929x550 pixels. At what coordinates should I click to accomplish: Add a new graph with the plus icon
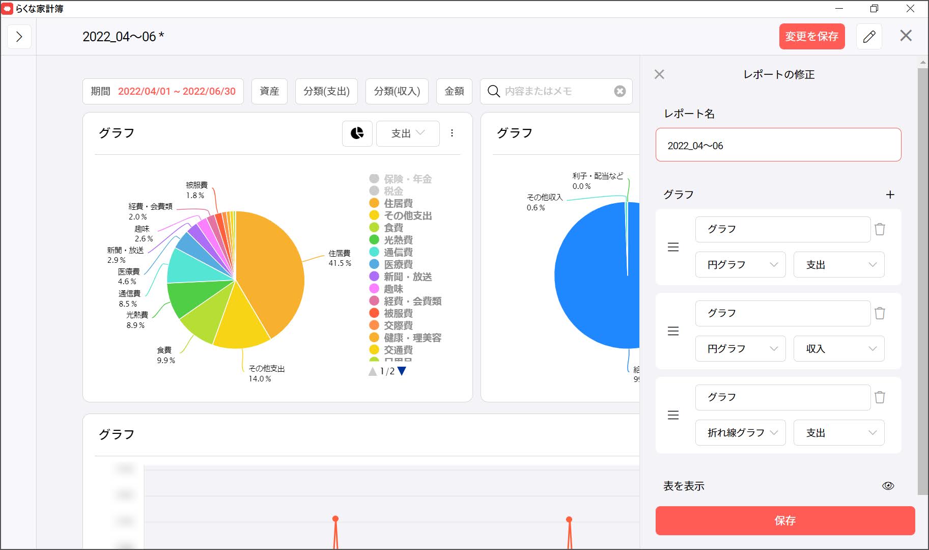click(890, 195)
